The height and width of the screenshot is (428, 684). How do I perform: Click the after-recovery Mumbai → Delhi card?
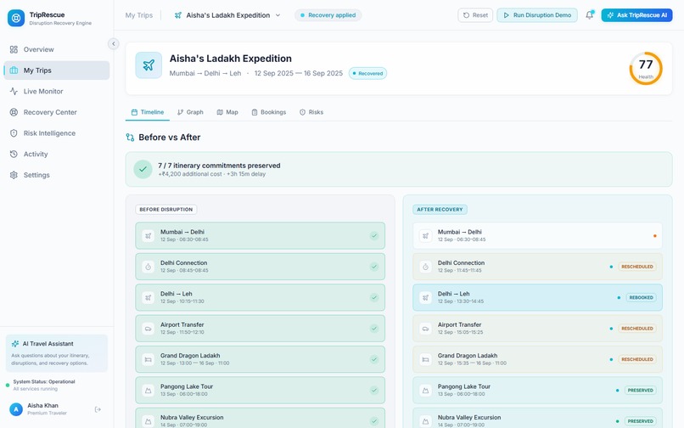tap(537, 236)
